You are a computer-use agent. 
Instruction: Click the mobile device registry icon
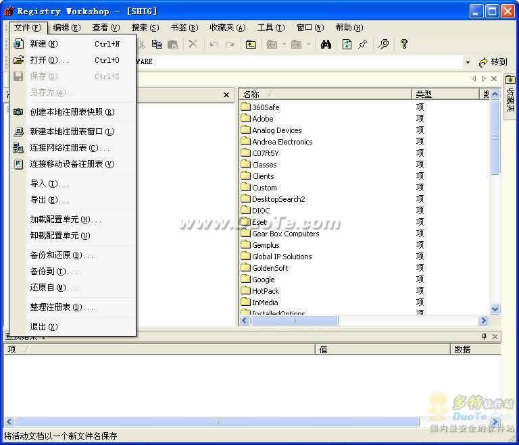point(18,164)
